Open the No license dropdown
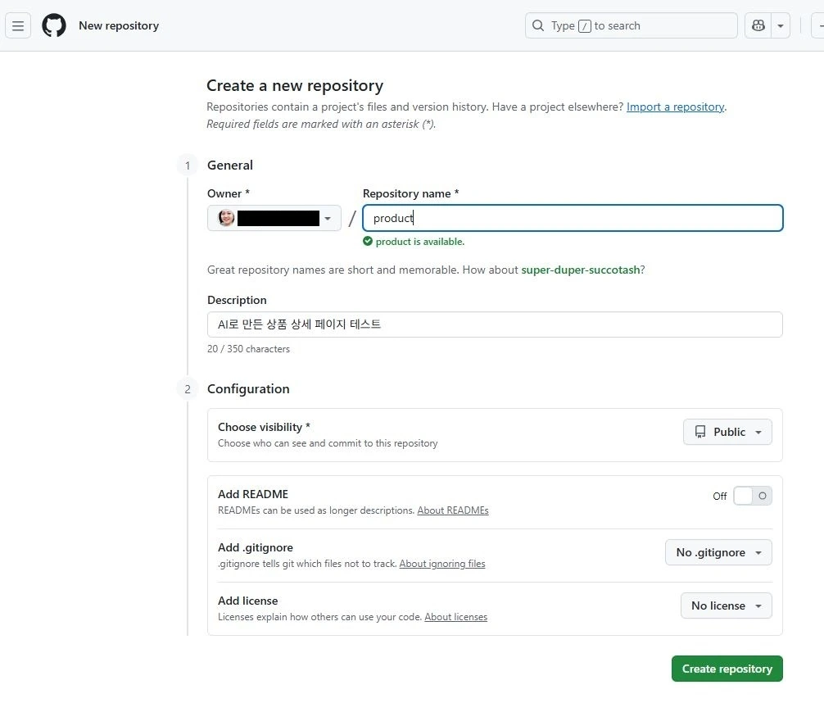The width and height of the screenshot is (824, 703). [x=726, y=605]
